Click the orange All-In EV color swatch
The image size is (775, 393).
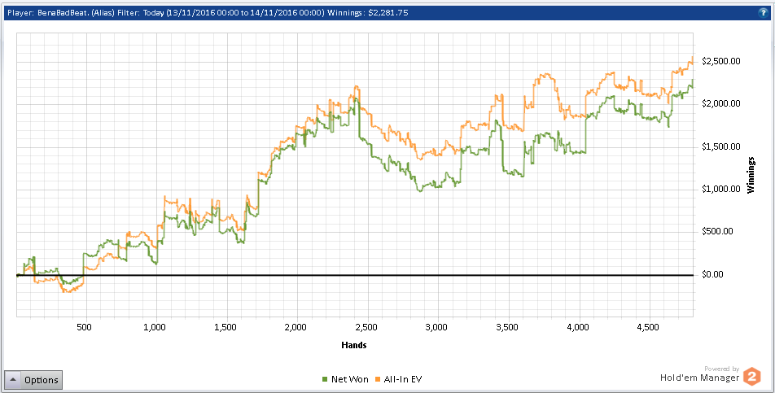click(x=379, y=380)
